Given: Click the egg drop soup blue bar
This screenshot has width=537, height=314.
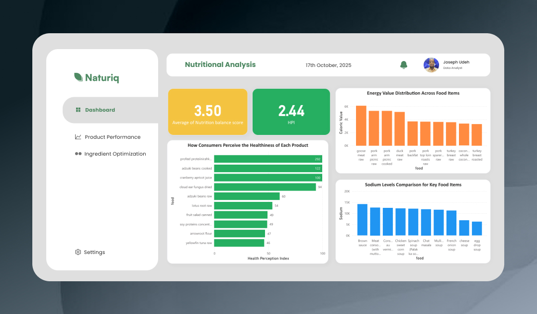Looking at the screenshot, I should pyautogui.click(x=477, y=229).
